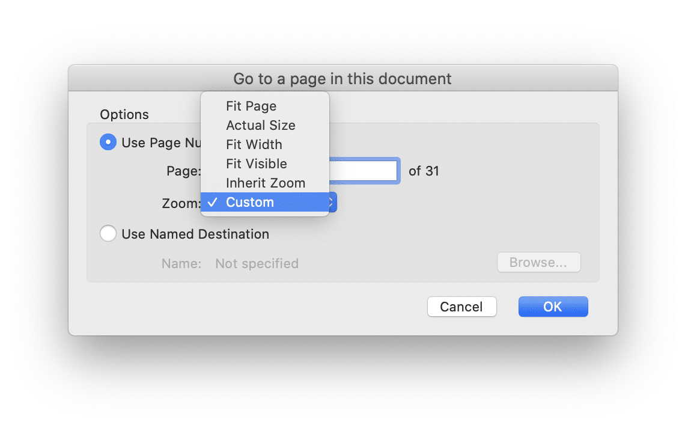Select "Fit Width" from the open menu
685x422 pixels.
tap(254, 144)
